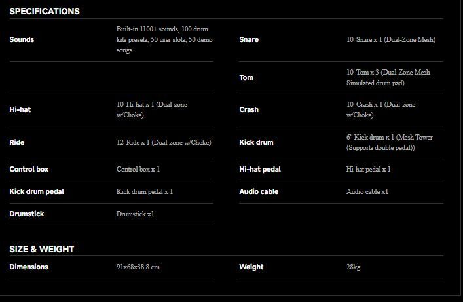The width and height of the screenshot is (463, 302).
Task: Select the 28kg weight value
Action: pyautogui.click(x=354, y=267)
